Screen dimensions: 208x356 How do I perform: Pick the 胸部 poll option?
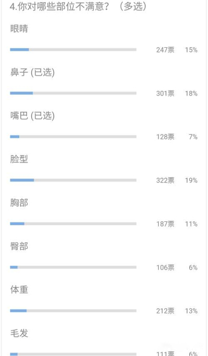(19, 203)
